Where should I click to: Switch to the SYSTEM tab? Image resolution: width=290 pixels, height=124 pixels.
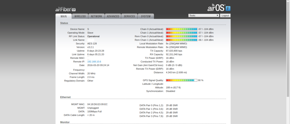pos(146,16)
